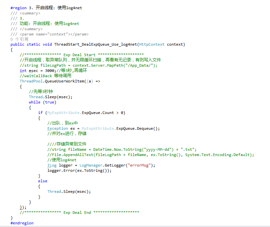
Task: Click the logger.Error(ex.ToString()) line
Action: 79,170
